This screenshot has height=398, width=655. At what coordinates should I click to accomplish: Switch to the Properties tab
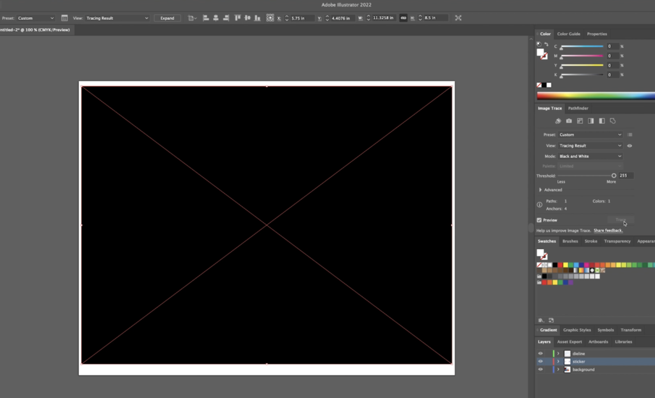click(x=597, y=34)
